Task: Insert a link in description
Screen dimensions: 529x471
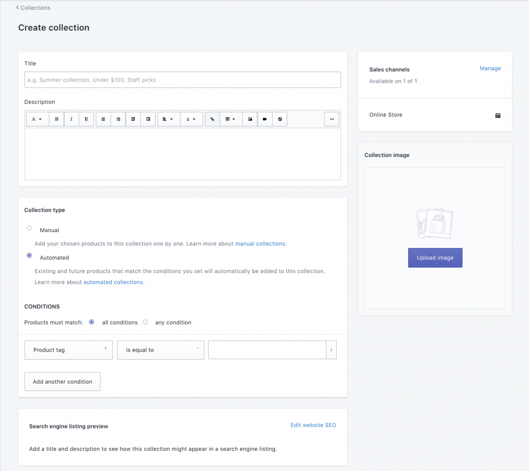Action: tap(212, 119)
